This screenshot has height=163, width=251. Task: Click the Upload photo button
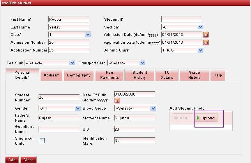coord(206,118)
